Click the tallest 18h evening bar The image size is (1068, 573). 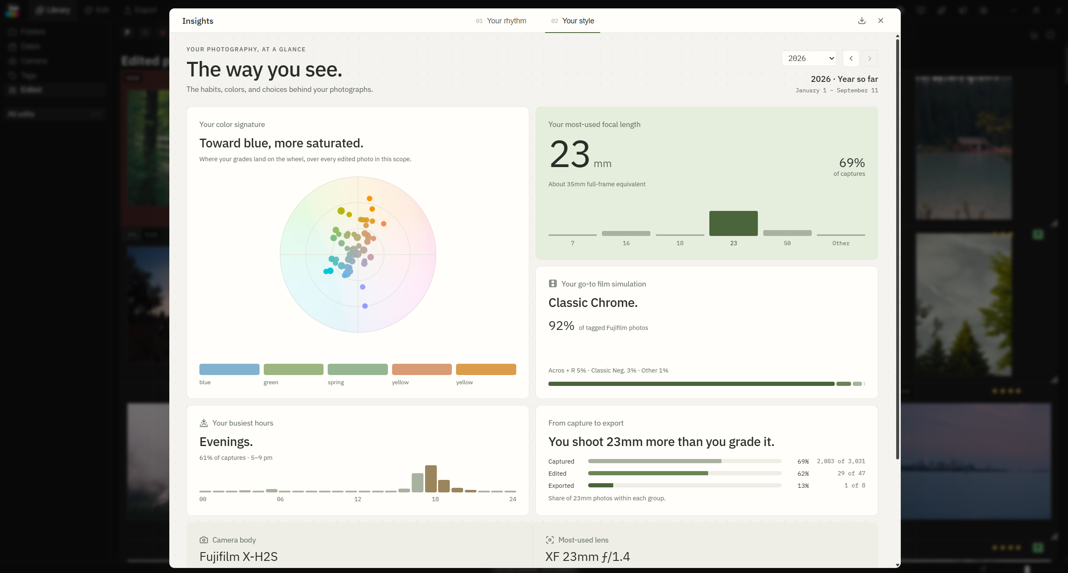431,479
